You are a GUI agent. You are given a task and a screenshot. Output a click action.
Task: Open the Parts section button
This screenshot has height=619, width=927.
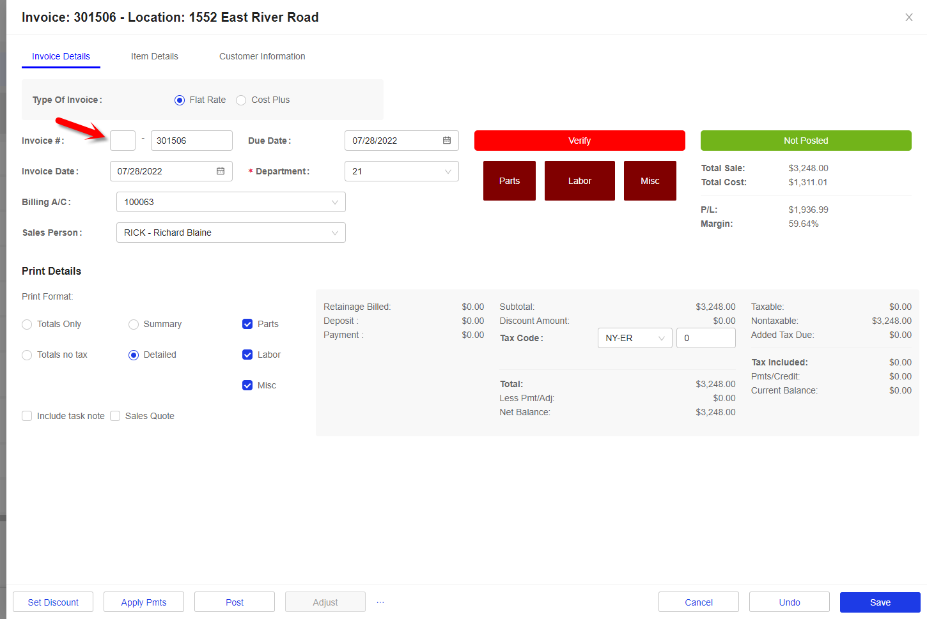(x=510, y=181)
